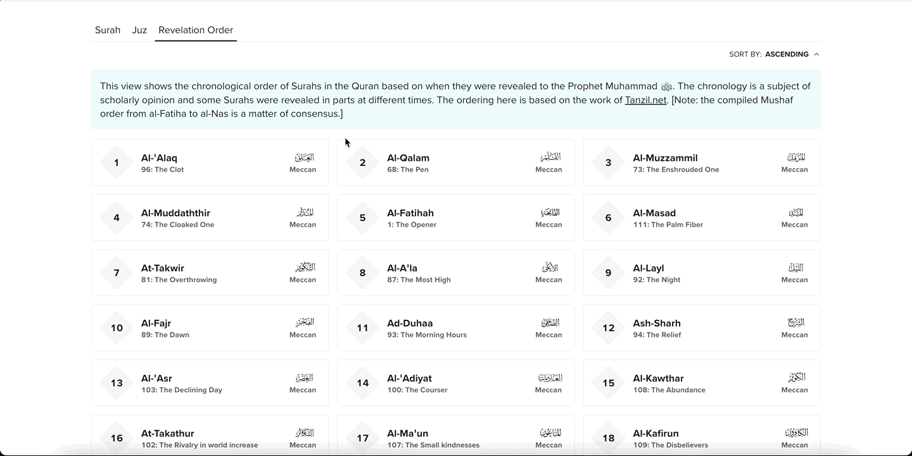Click the Al-Layl night surah card

tap(701, 272)
